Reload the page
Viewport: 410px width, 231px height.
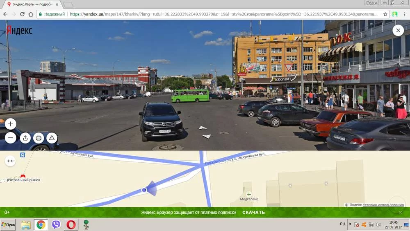click(x=22, y=14)
